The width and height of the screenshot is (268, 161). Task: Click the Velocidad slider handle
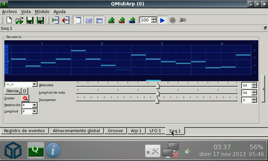pyautogui.click(x=158, y=86)
